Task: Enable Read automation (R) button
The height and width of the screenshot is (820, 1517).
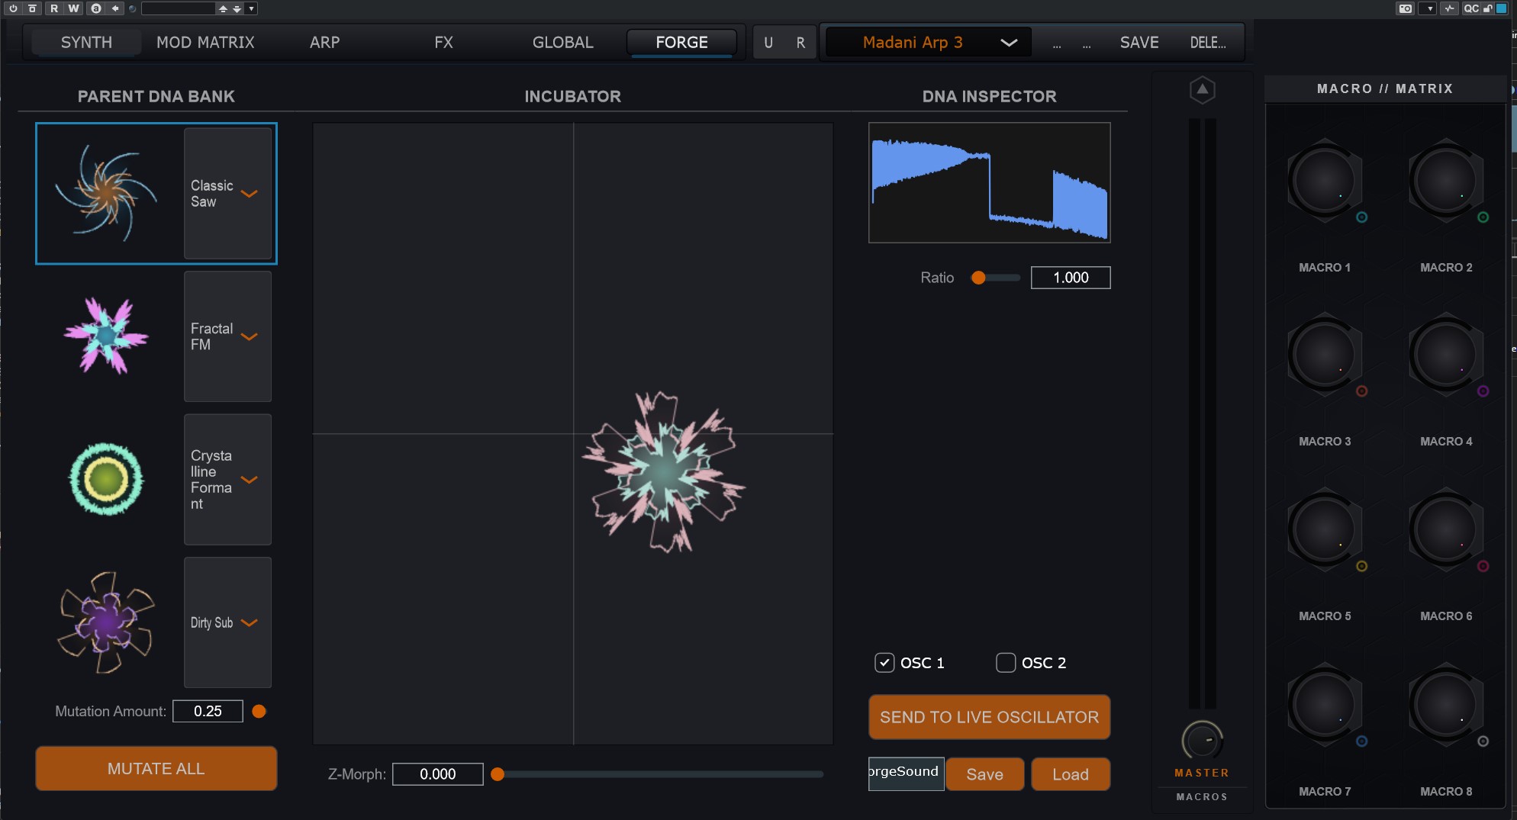Action: (x=54, y=8)
